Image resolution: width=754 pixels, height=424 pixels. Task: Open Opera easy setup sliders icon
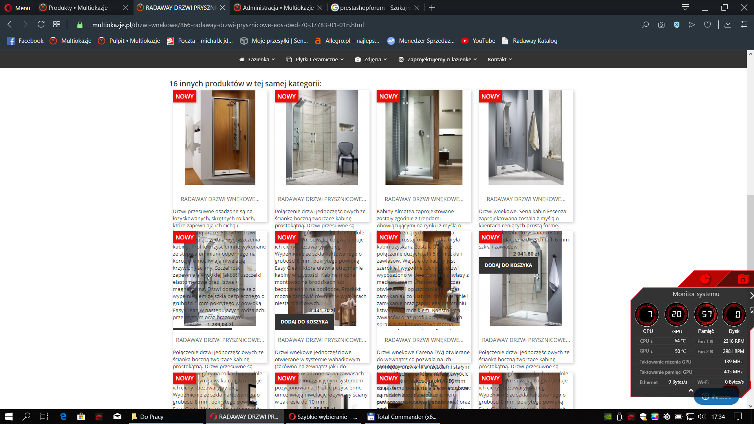[744, 25]
